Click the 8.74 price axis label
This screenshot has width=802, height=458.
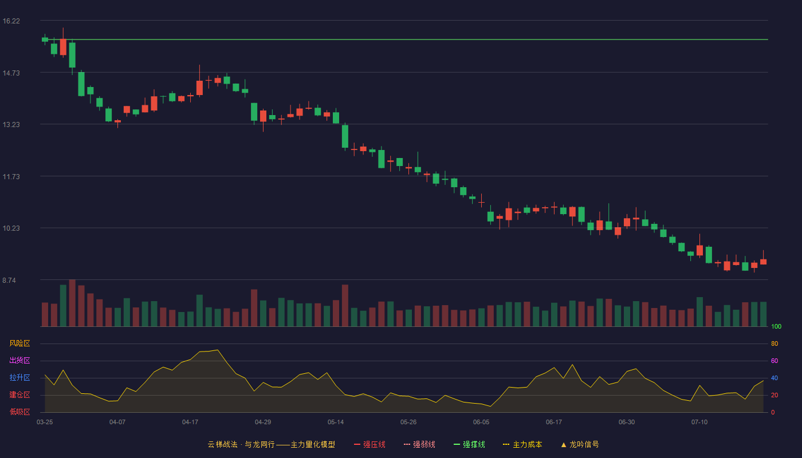(10, 281)
